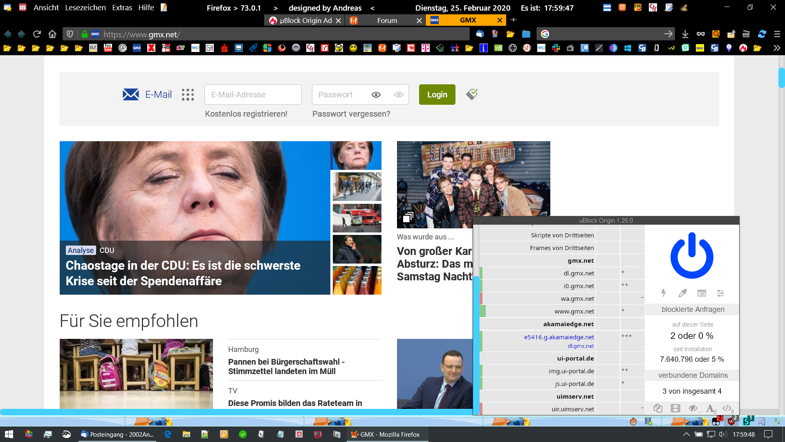785x442 pixels.
Task: Enter element zapper mode in uBlock
Action: click(664, 293)
